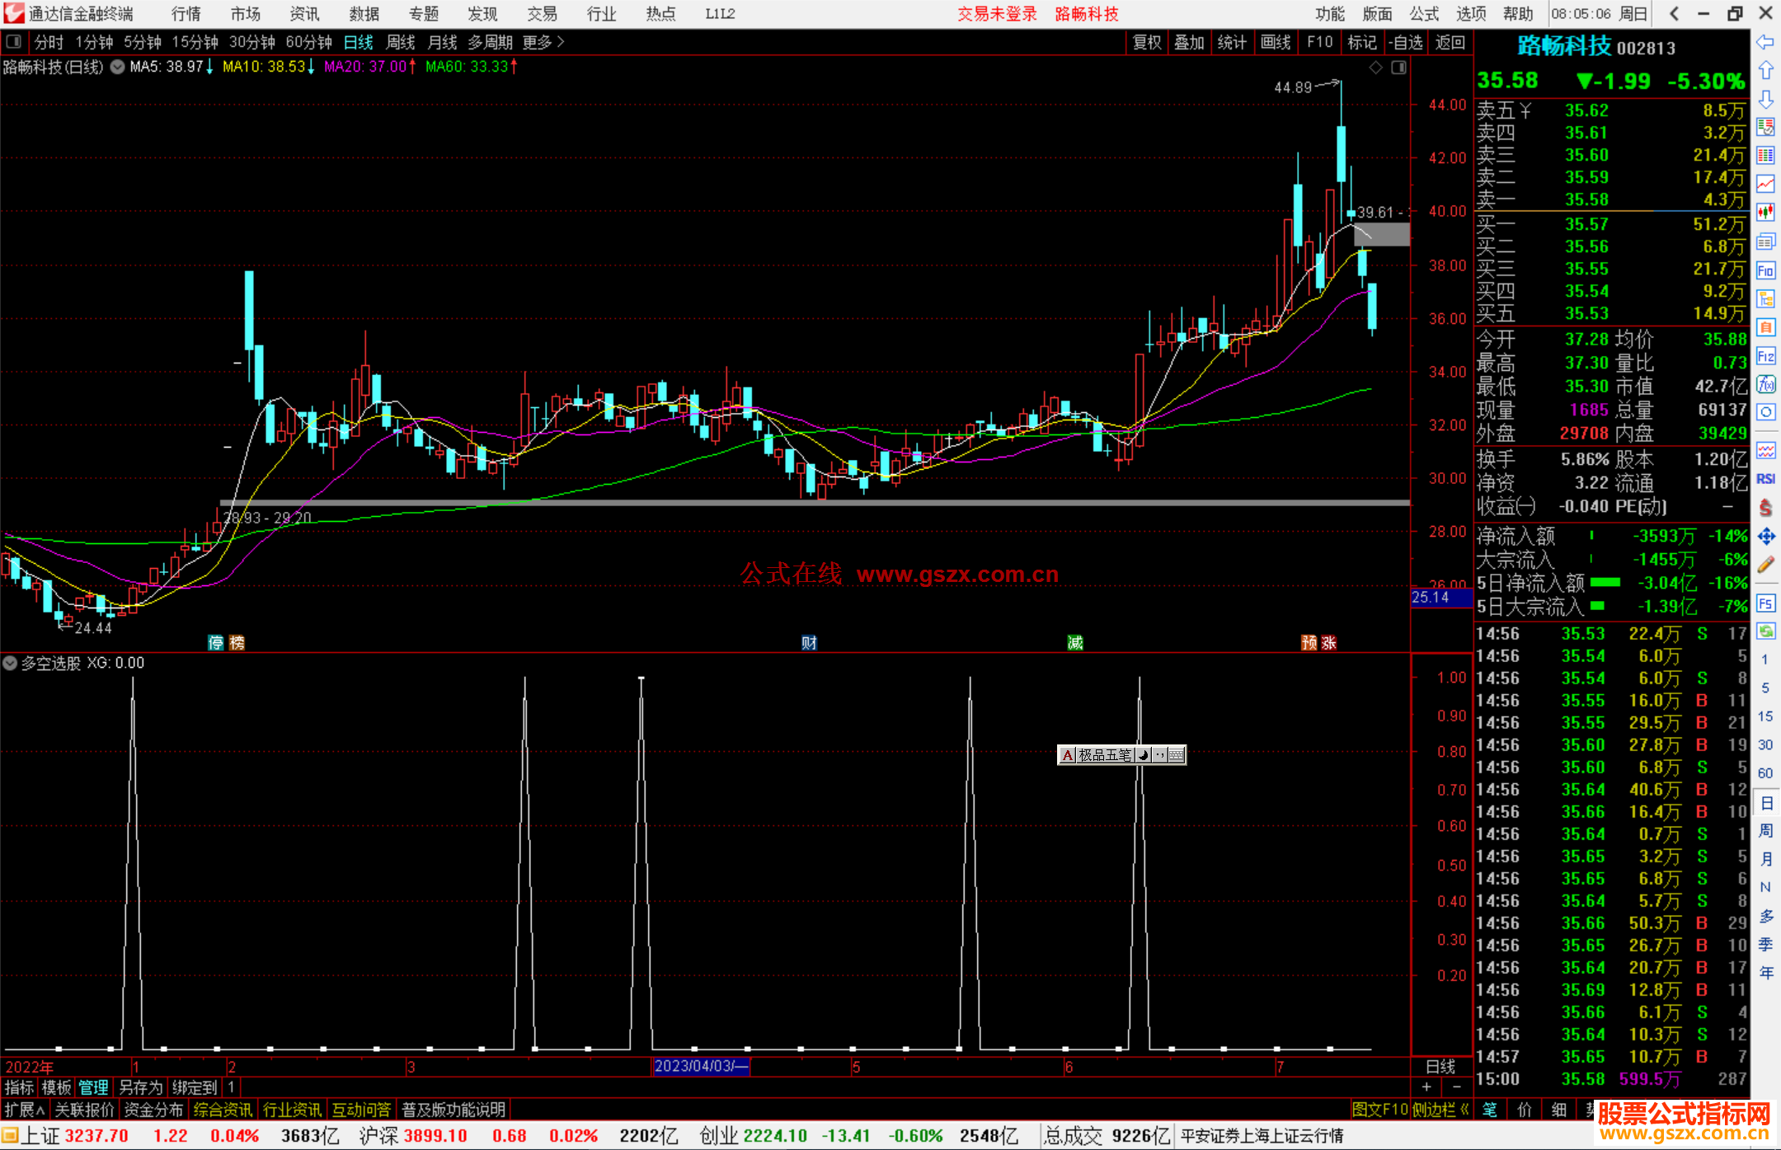Click the f(x) formula sidebar icon
This screenshot has width=1781, height=1150.
pyautogui.click(x=1765, y=384)
